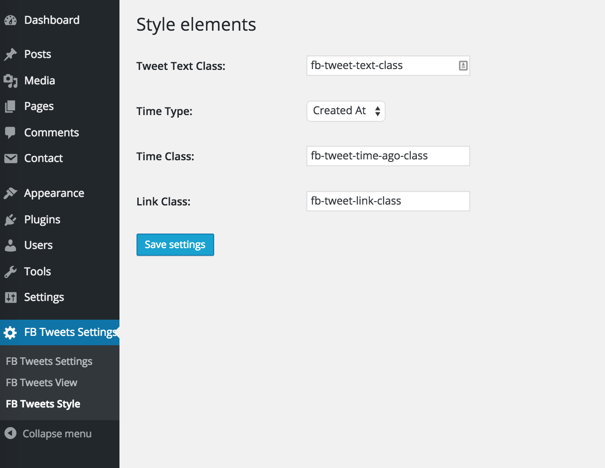Click the Save settings button

click(x=175, y=245)
